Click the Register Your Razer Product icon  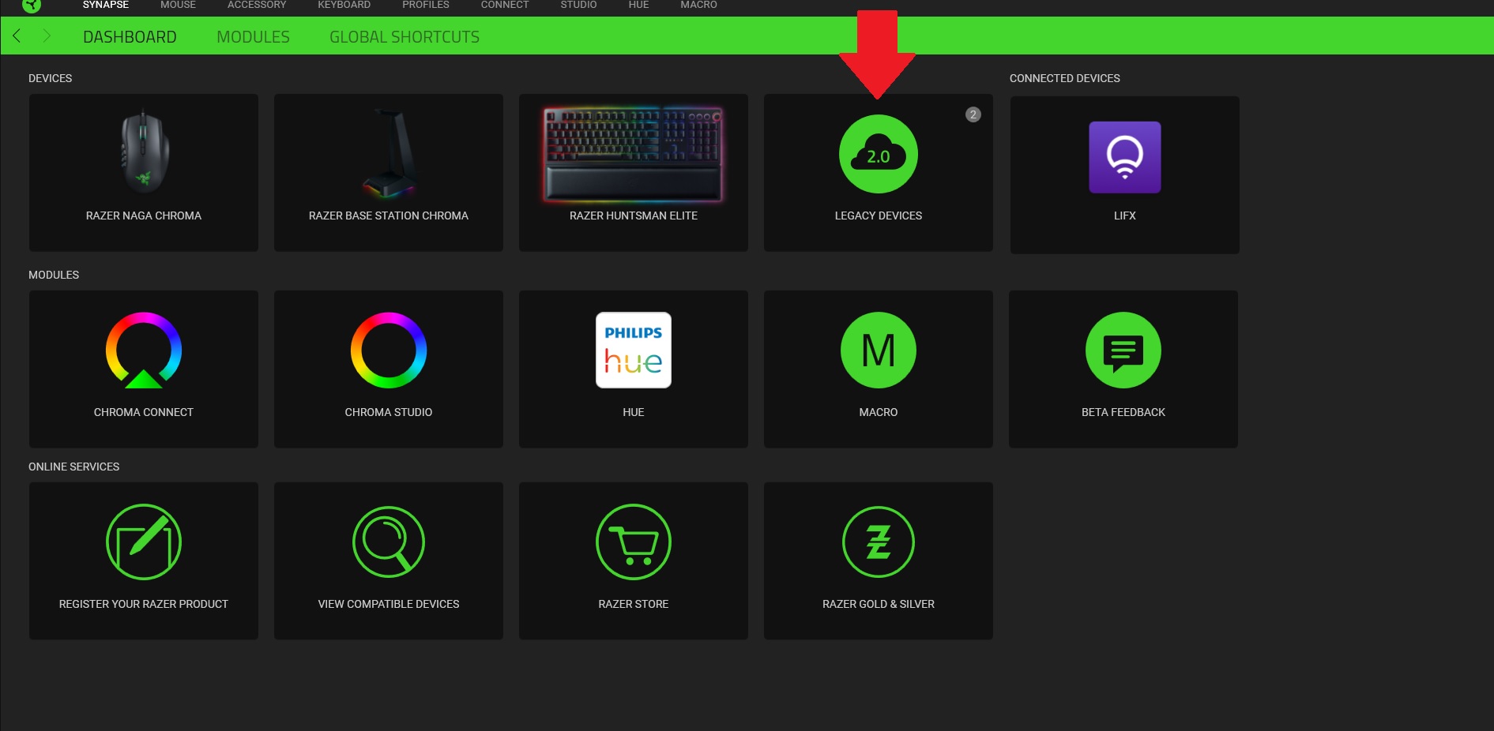tap(144, 542)
